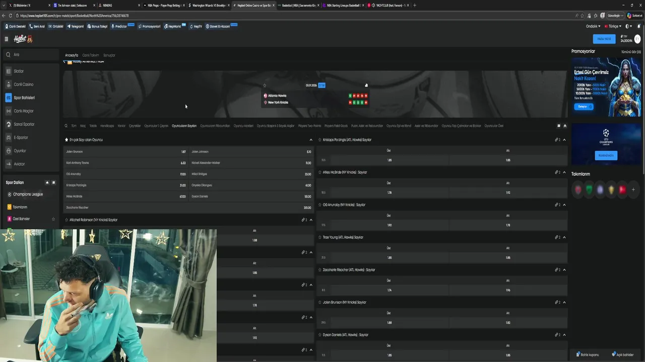Open the Ondalık odds format dropdown
The image size is (645, 362).
(x=593, y=26)
